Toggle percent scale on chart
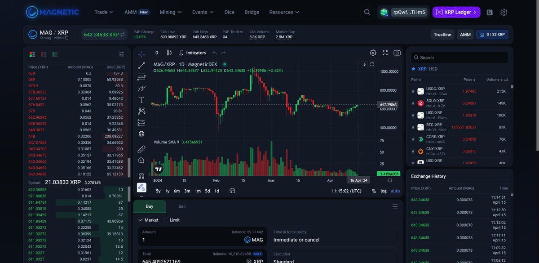Image resolution: width=539 pixels, height=263 pixels. click(374, 191)
